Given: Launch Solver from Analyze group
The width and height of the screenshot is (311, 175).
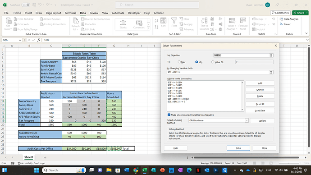Looking at the screenshot, I should coord(285,24).
